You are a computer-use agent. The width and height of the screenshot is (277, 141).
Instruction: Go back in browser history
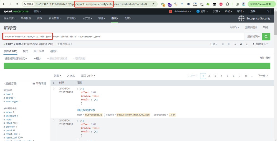(x=4, y=4)
